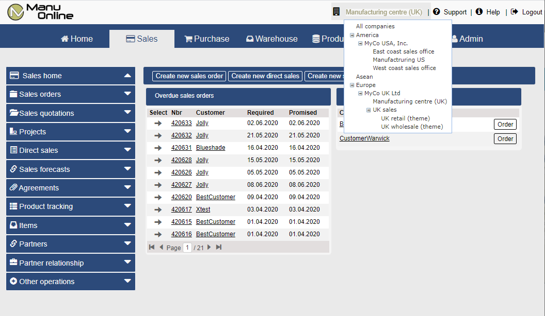This screenshot has height=316, width=545.
Task: Collapse the Europe node in the company tree
Action: click(351, 85)
